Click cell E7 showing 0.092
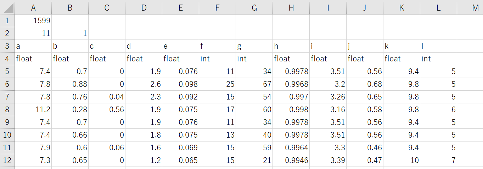The width and height of the screenshot is (483, 169). point(180,97)
